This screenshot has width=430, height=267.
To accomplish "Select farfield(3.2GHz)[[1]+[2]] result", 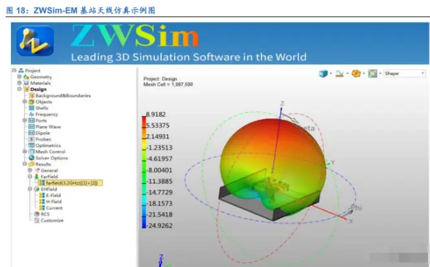I will click(70, 183).
